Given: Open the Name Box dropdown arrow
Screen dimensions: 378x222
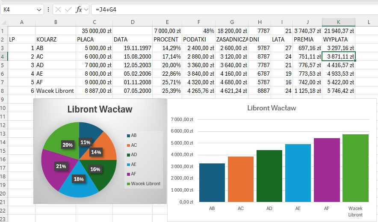Looking at the screenshot, I should click(x=39, y=9).
